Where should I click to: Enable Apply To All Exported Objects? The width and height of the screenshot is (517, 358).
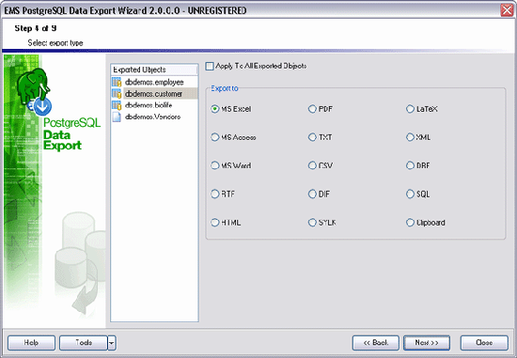[x=210, y=67]
